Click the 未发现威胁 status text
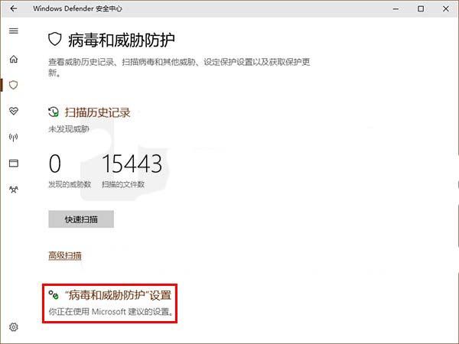The image size is (459, 344). click(x=69, y=129)
